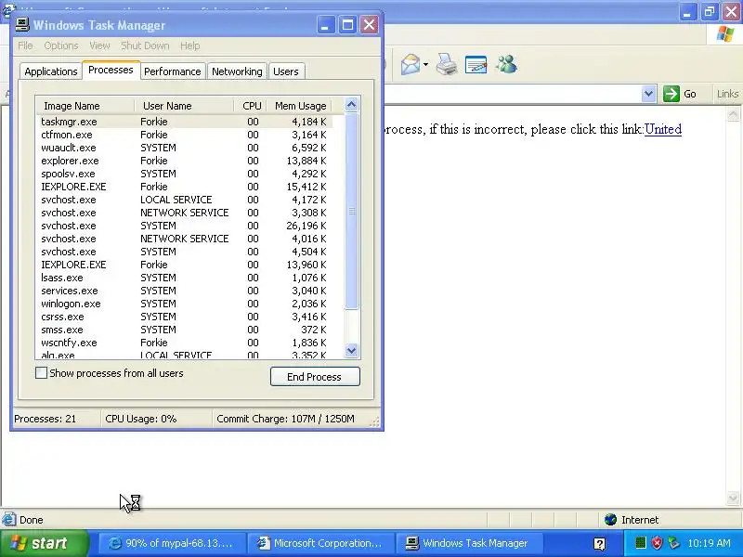Screen dimensions: 743x557
Task: Click the Task Manager title bar icon
Action: point(21,25)
